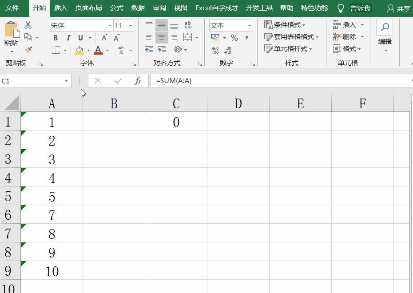
Task: Select cell C1 containing 0
Action: [176, 122]
